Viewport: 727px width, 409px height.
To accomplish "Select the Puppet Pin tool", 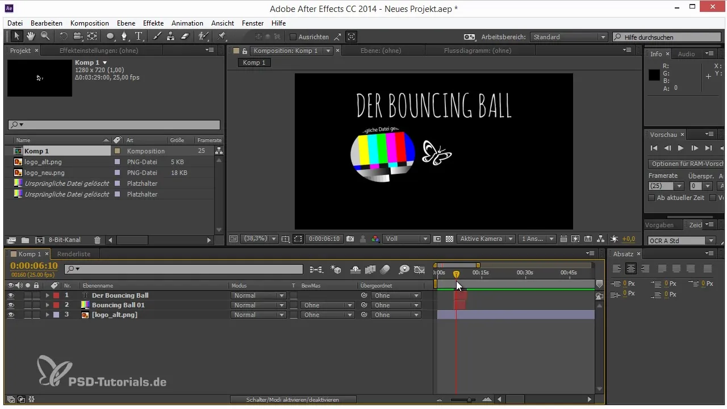I will click(x=222, y=36).
